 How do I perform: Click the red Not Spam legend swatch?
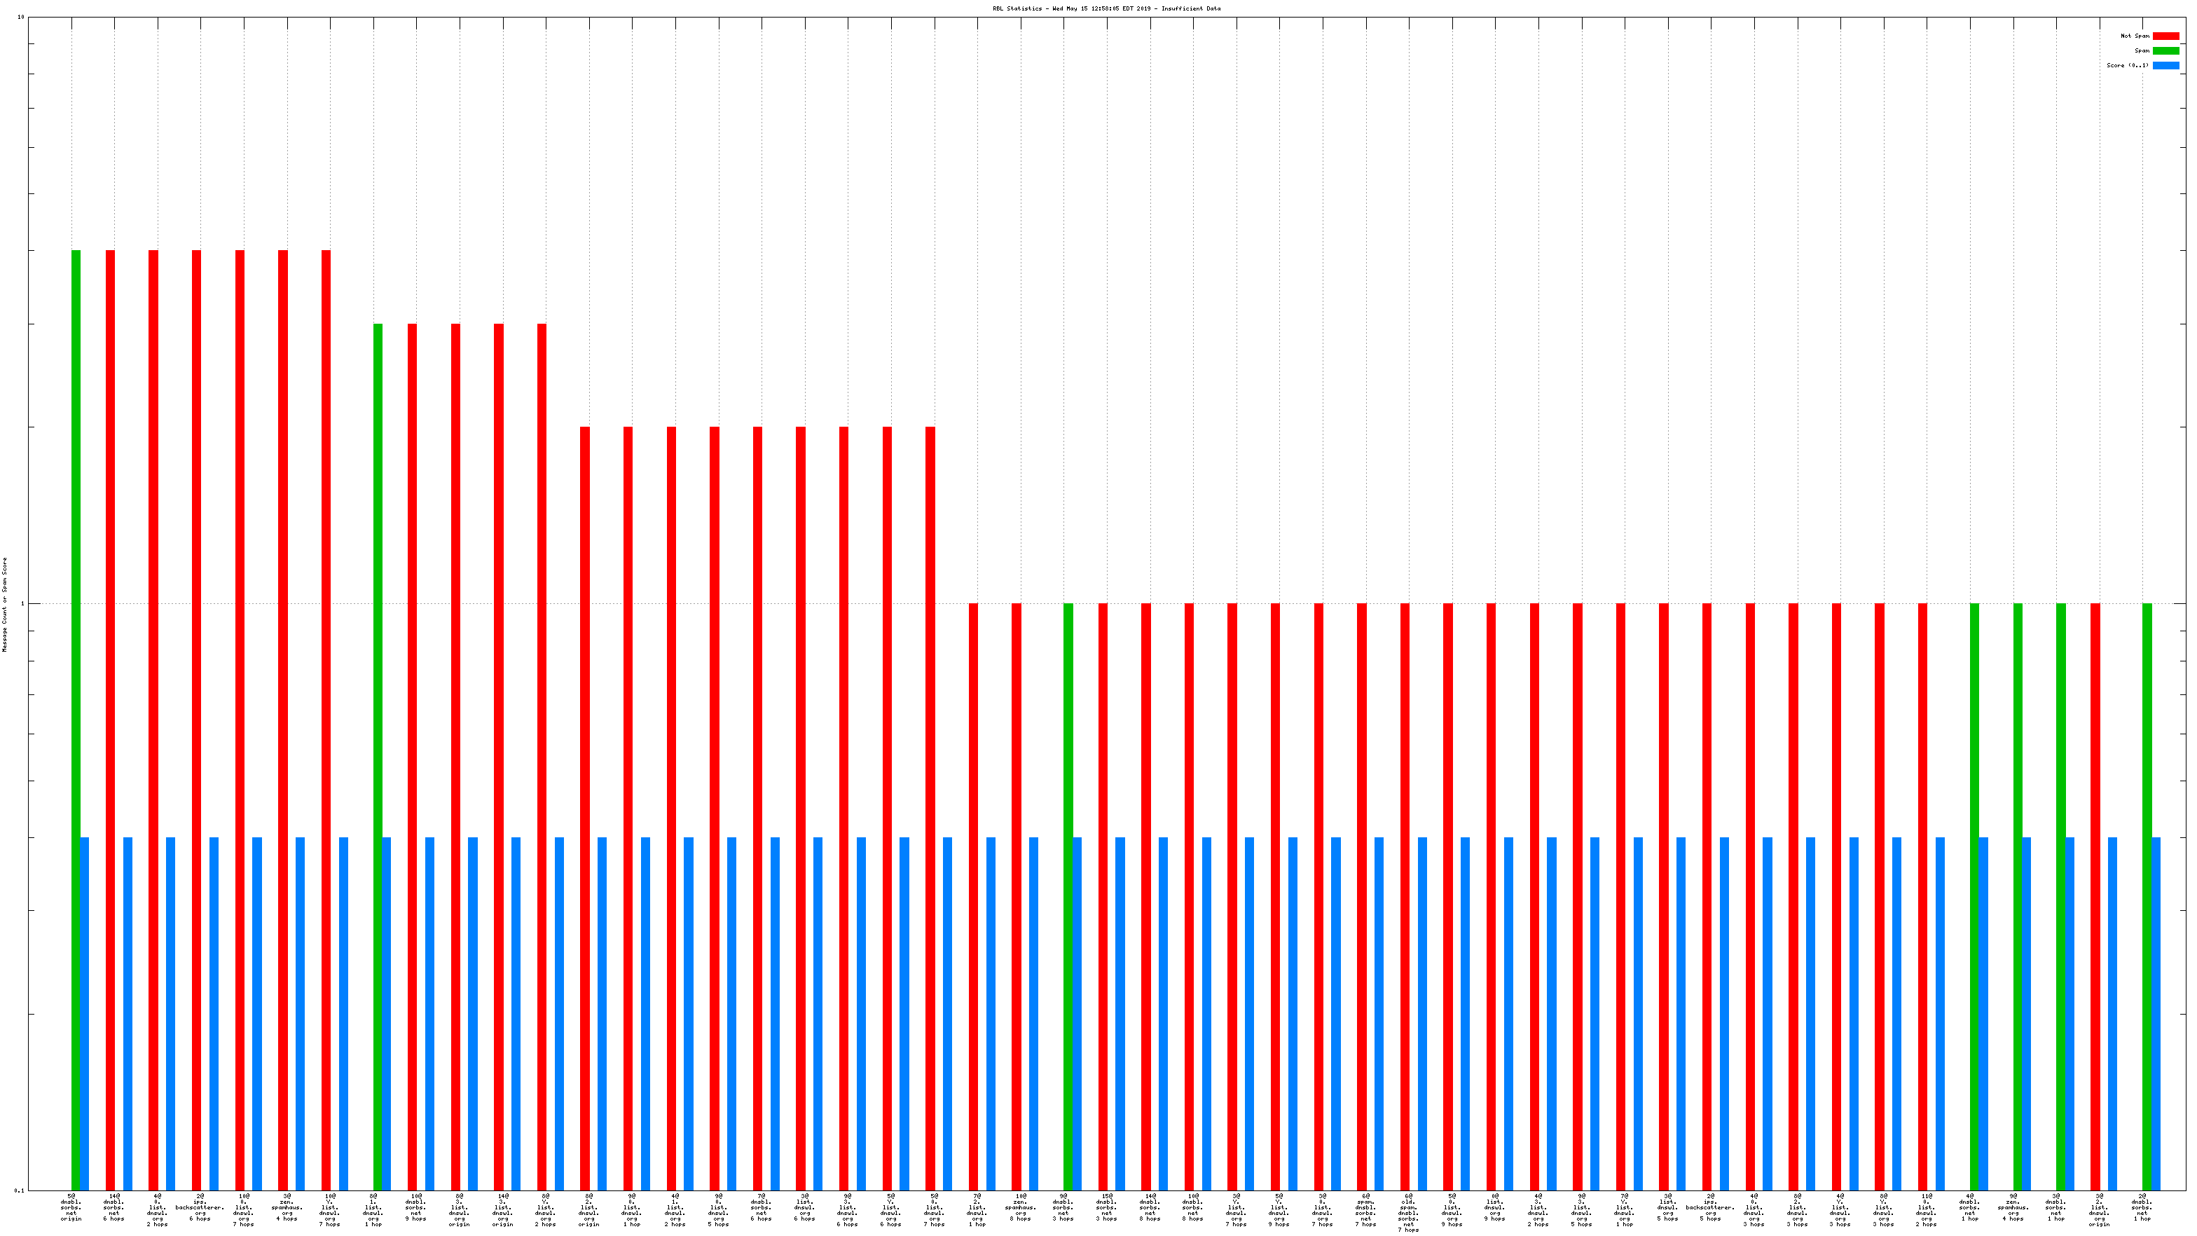[2165, 36]
